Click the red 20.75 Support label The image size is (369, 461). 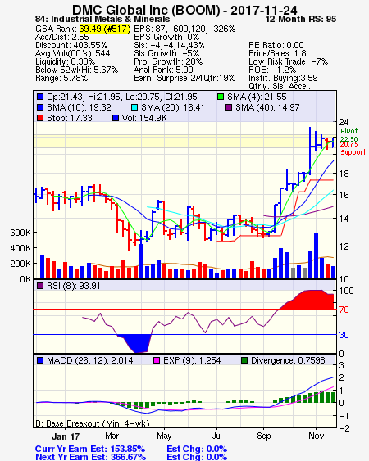click(x=353, y=148)
